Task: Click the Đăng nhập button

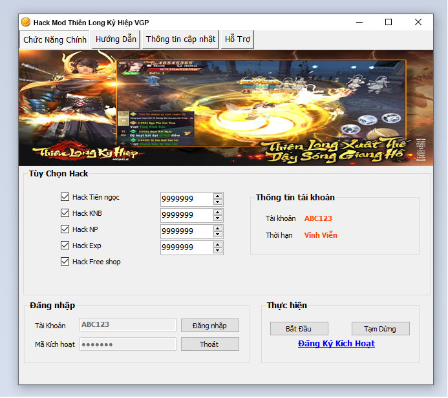Action: coord(209,326)
